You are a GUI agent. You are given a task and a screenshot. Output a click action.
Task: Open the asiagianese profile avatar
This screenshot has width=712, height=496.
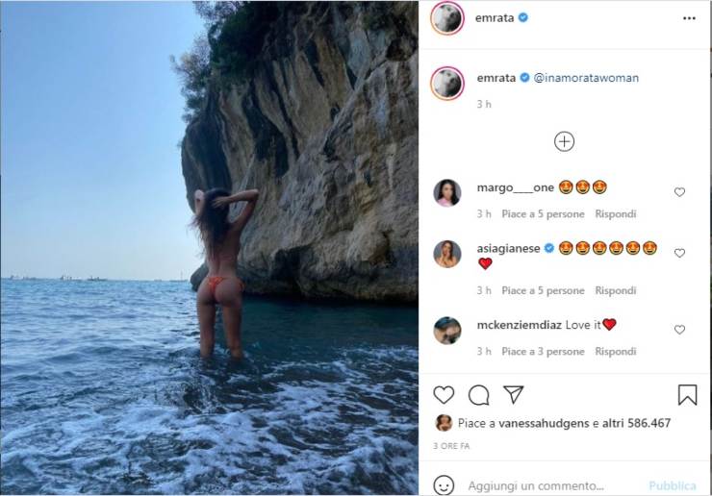coord(447,253)
